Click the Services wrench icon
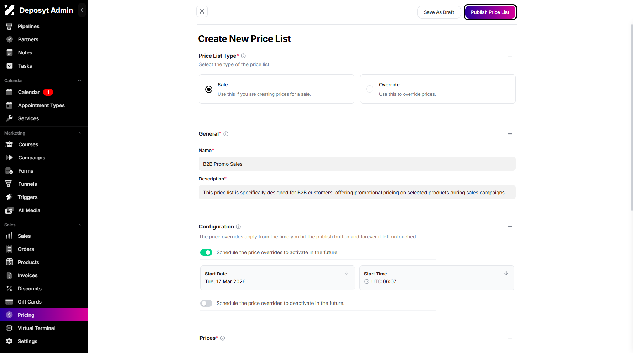Image resolution: width=633 pixels, height=353 pixels. coord(10,118)
